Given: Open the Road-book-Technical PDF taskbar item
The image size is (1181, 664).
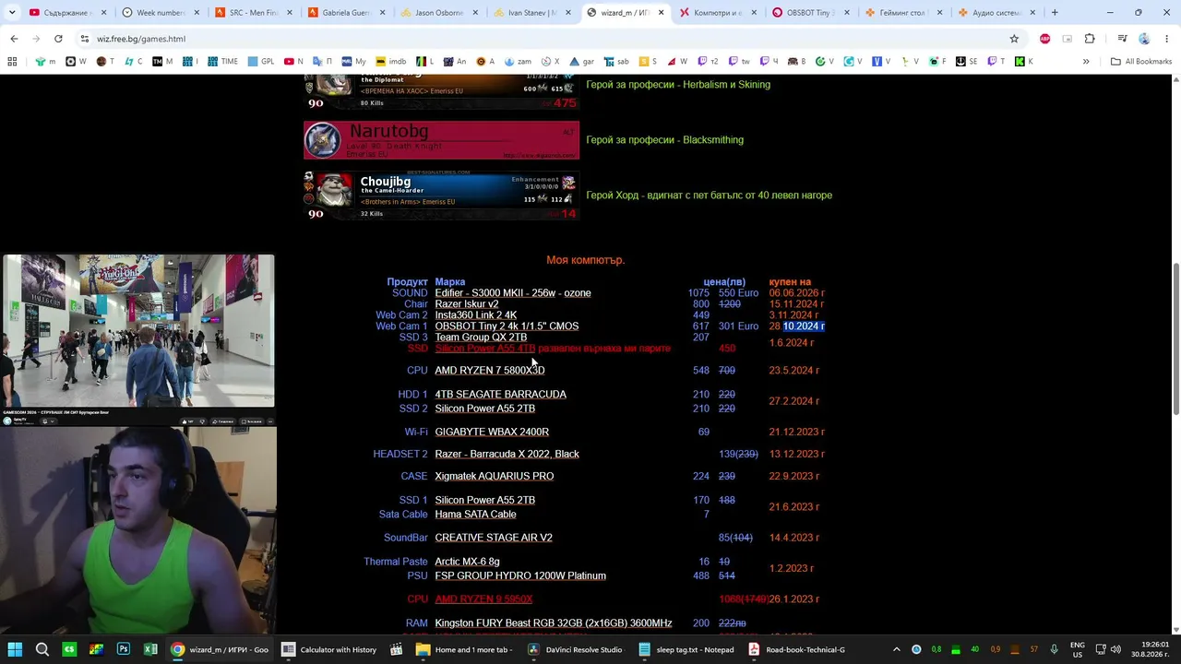Looking at the screenshot, I should (x=797, y=649).
